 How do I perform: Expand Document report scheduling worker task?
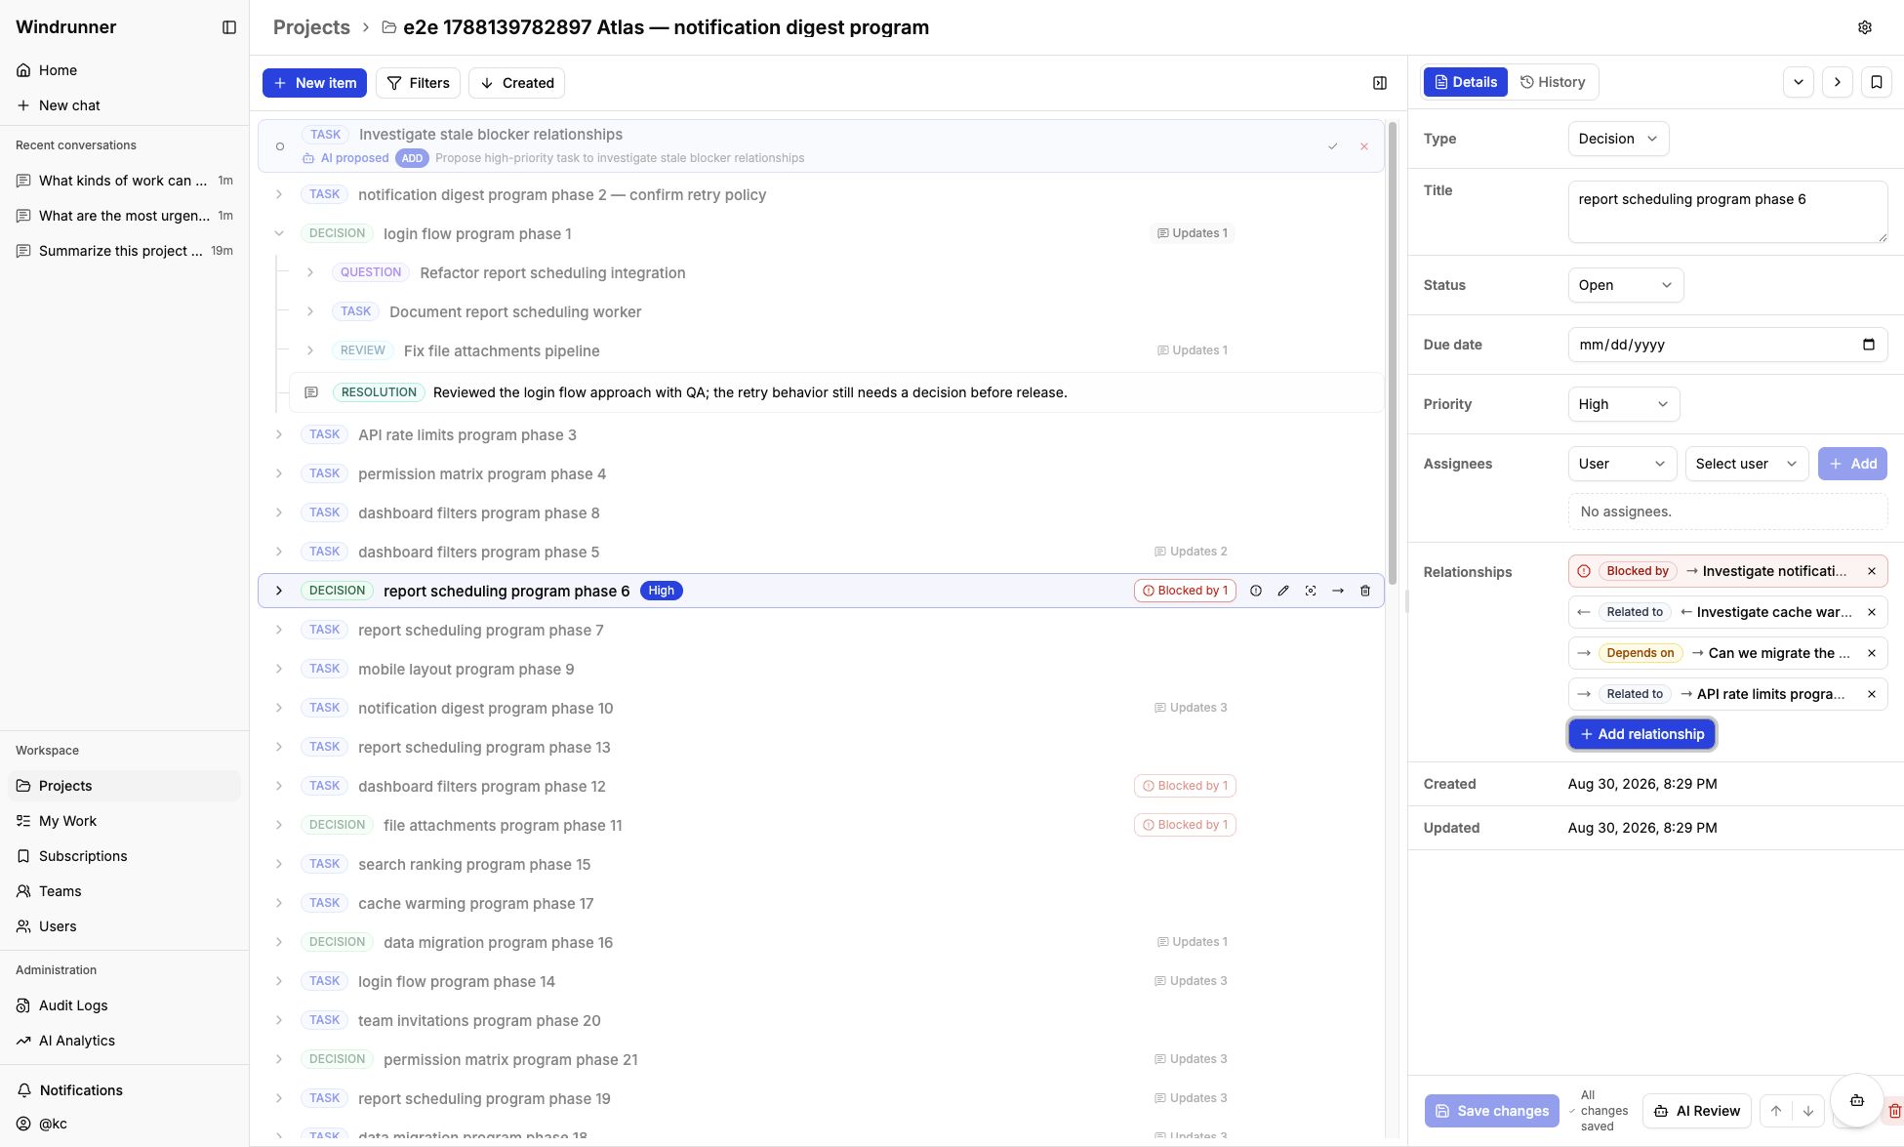(x=310, y=311)
